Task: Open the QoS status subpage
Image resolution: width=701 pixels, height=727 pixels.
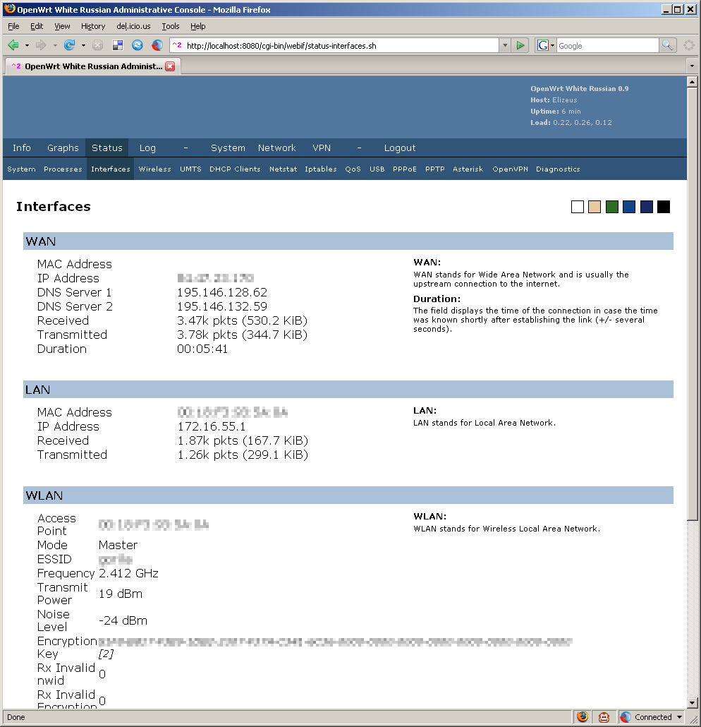Action: (353, 169)
